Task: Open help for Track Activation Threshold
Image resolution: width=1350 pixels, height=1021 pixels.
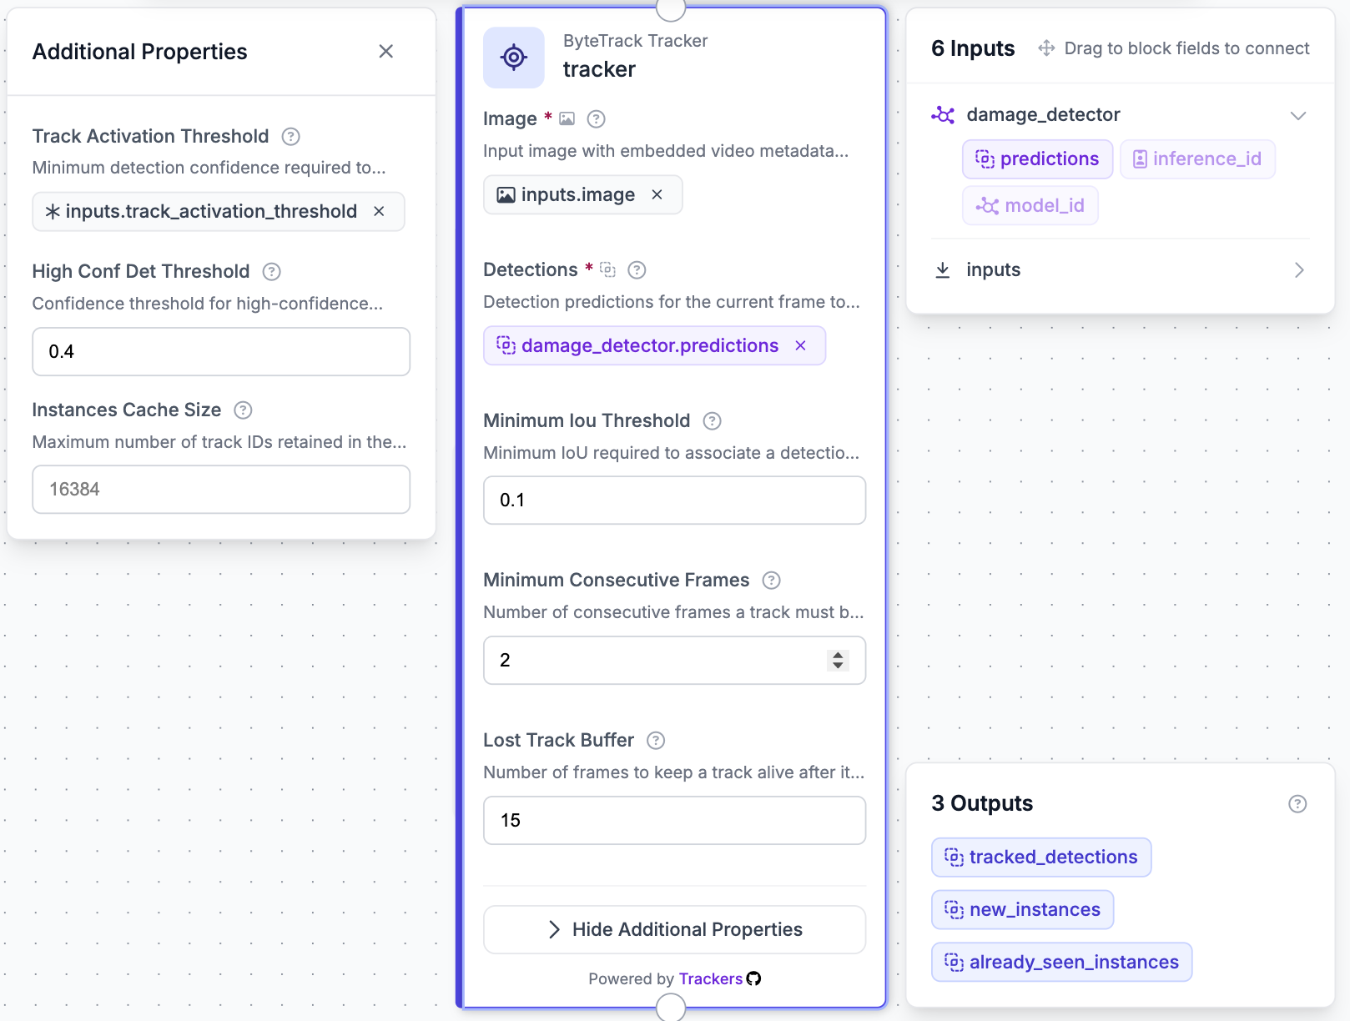Action: pyautogui.click(x=290, y=136)
